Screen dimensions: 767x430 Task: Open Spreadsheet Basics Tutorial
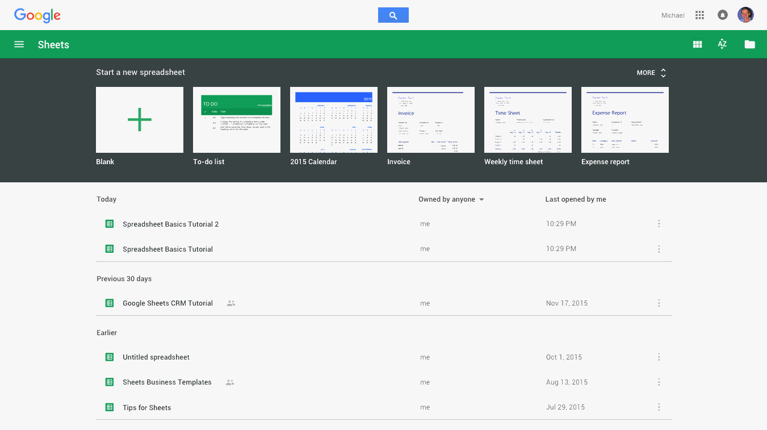[167, 249]
